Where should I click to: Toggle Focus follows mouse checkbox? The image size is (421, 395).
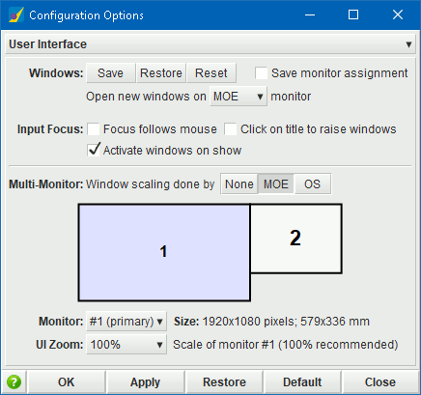pos(94,129)
